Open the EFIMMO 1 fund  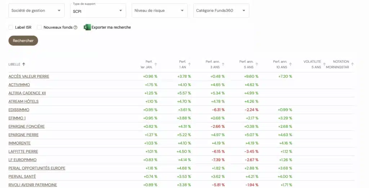point(17,118)
